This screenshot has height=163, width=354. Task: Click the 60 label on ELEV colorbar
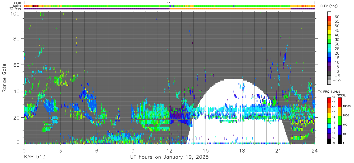337,17
